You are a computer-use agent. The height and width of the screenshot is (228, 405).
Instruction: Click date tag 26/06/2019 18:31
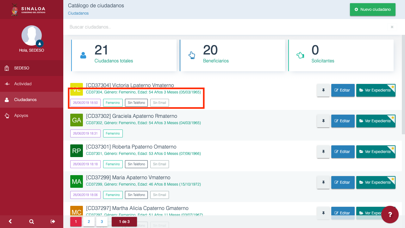pos(85,133)
